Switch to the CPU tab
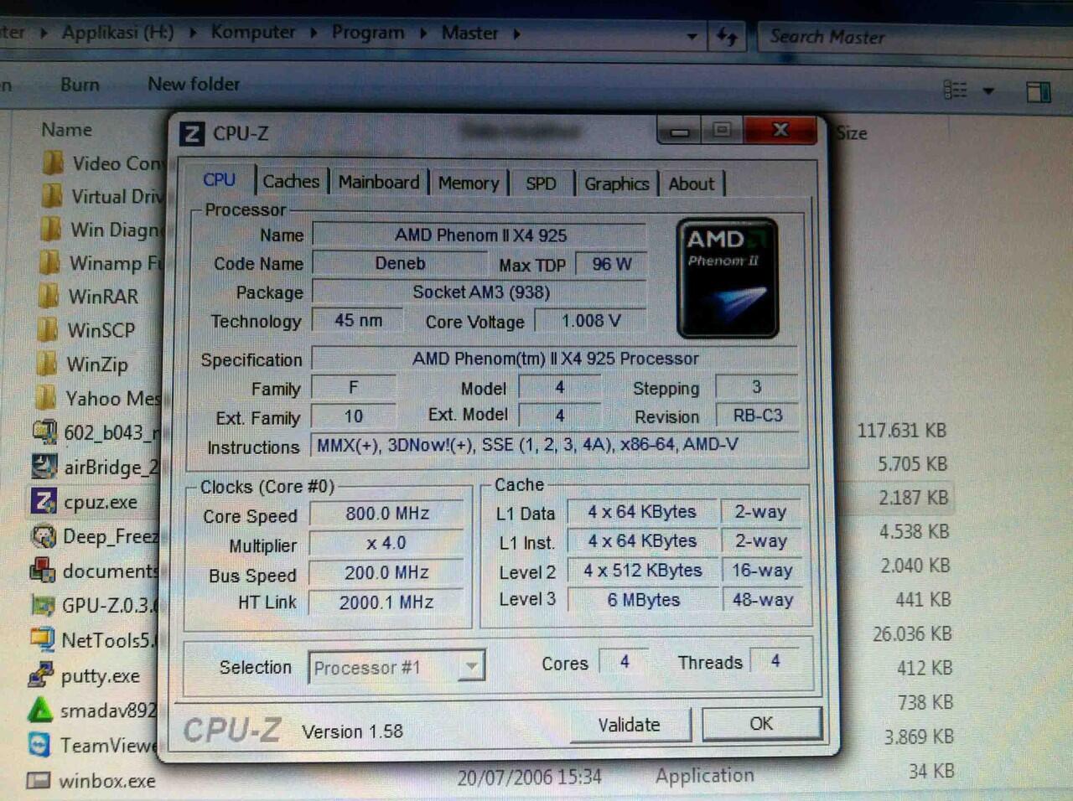This screenshot has height=801, width=1073. [219, 179]
